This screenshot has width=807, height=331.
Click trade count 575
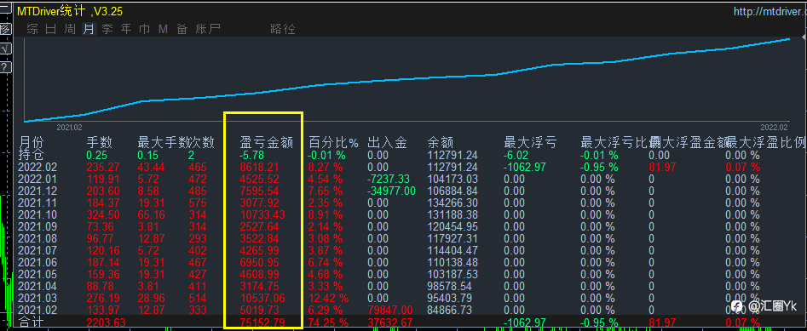pos(197,203)
